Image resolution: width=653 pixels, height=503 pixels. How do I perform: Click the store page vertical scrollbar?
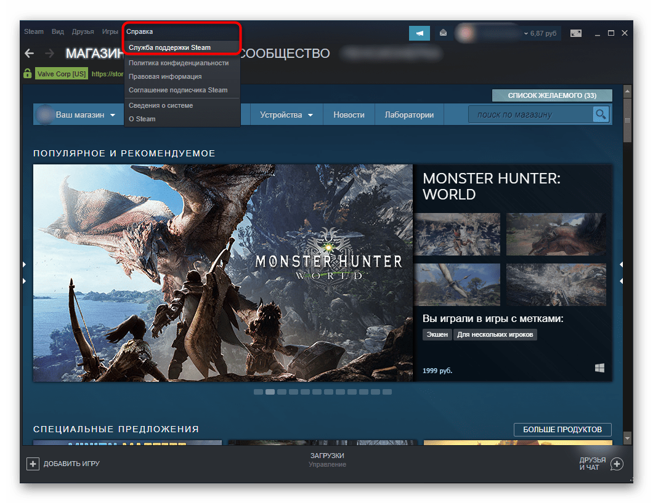(x=627, y=246)
